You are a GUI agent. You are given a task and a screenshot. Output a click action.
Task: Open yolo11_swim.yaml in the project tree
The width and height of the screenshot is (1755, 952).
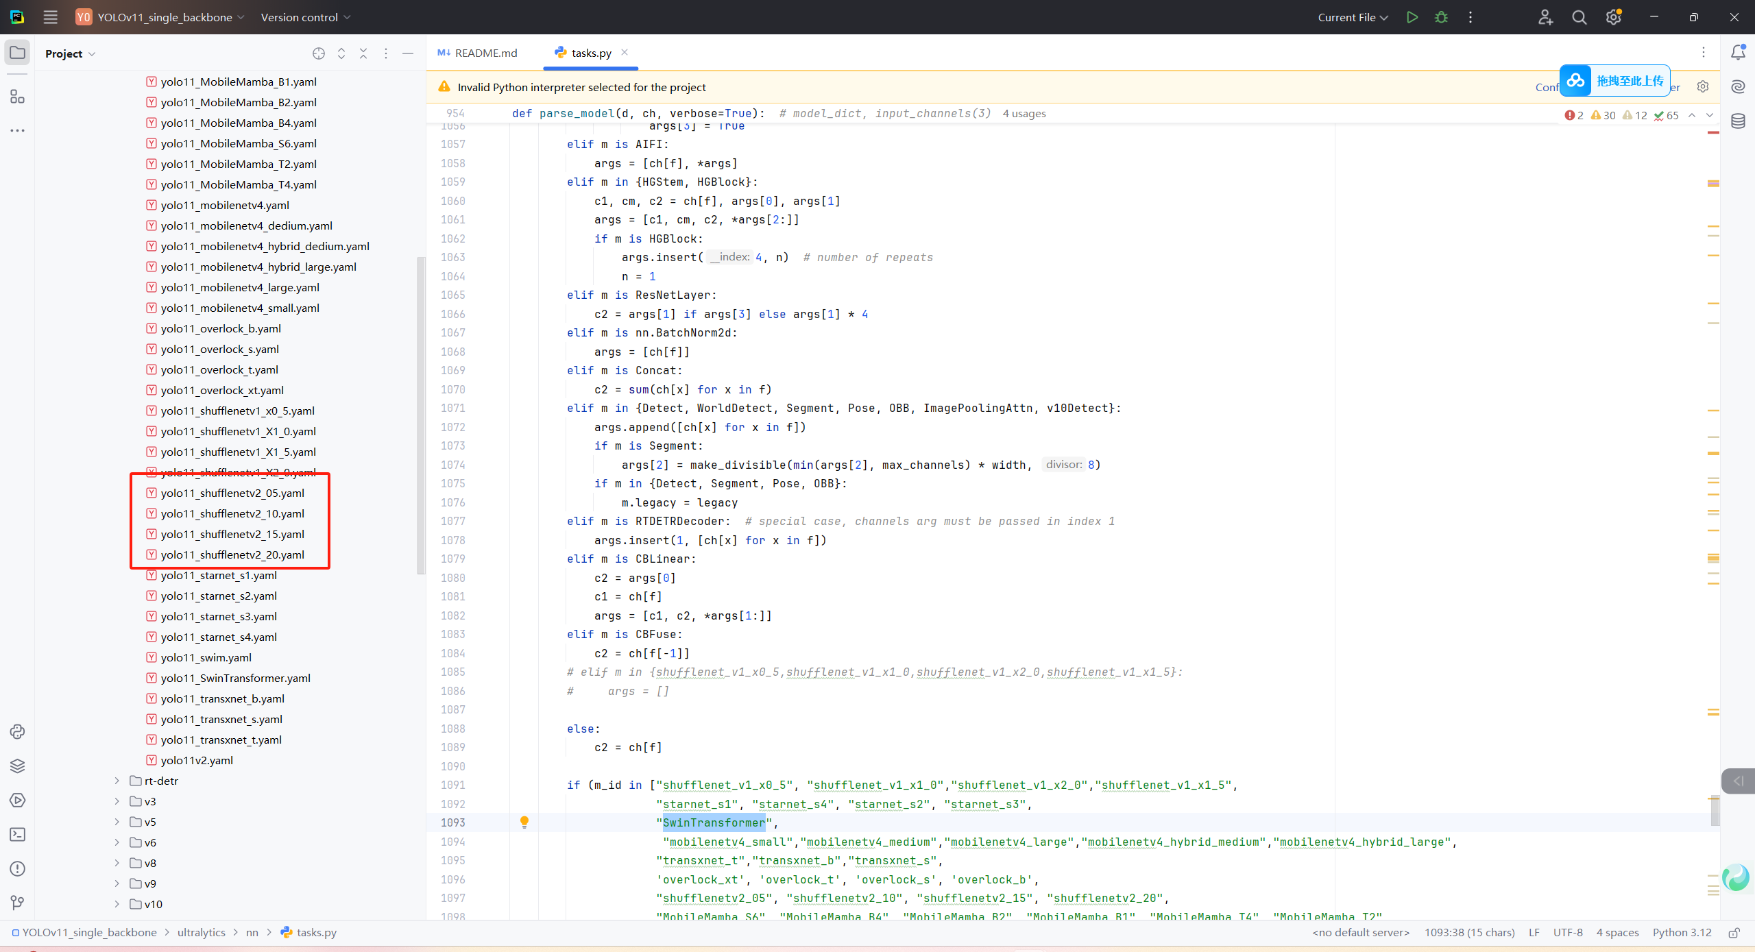coord(206,657)
